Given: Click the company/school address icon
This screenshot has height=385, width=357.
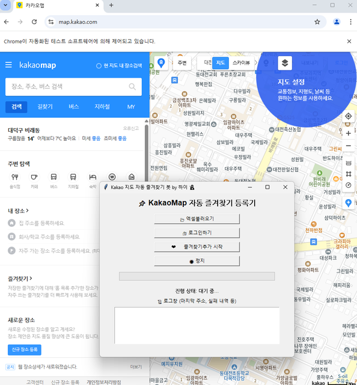Looking at the screenshot, I should click(11, 236).
